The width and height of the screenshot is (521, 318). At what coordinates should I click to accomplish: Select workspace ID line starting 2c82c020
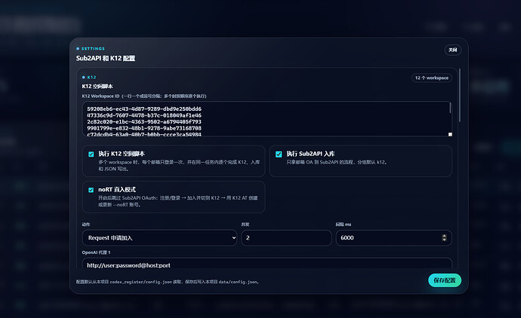tap(144, 121)
